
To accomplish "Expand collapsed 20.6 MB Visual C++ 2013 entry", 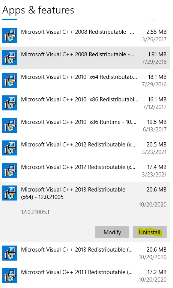I will tap(85, 253).
